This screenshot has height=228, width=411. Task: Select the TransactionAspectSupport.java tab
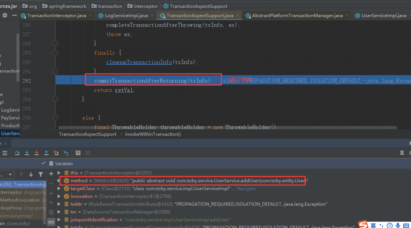pyautogui.click(x=200, y=16)
